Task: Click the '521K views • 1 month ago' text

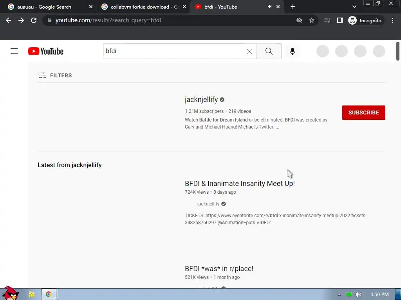Action: click(x=212, y=277)
